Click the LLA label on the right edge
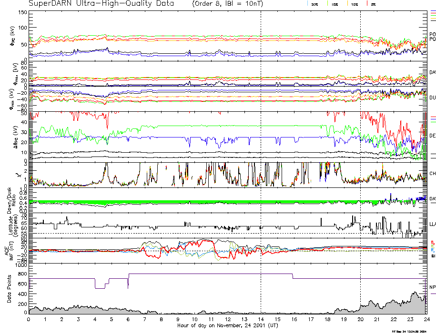The width and height of the screenshot is (436, 333). pyautogui.click(x=432, y=223)
